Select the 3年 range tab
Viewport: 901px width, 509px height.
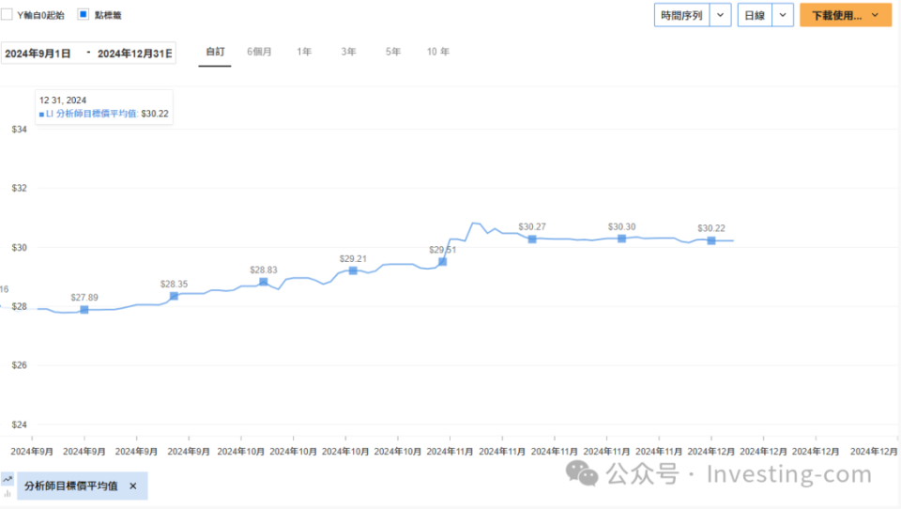click(x=349, y=52)
